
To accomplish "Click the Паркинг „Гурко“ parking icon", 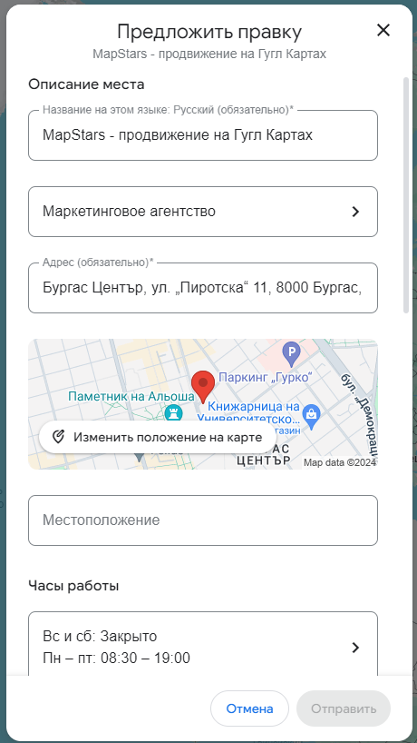I will coord(291,352).
